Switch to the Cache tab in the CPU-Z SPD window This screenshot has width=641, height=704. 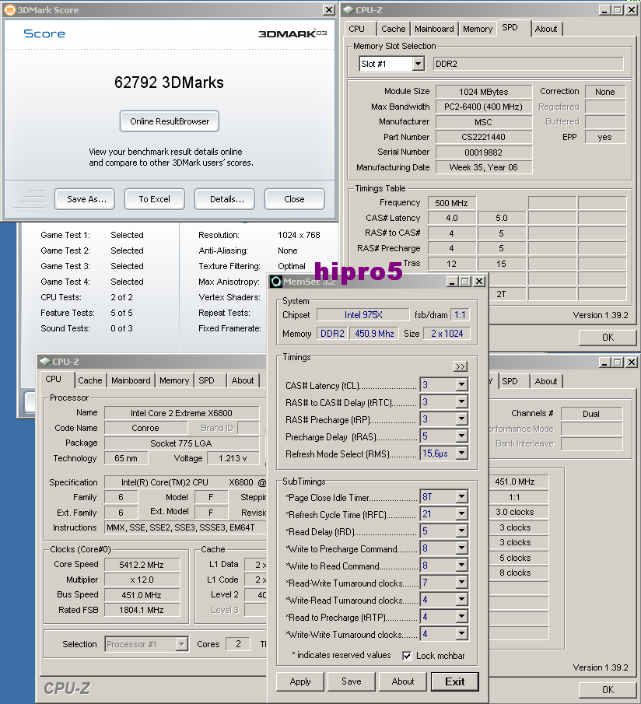393,29
